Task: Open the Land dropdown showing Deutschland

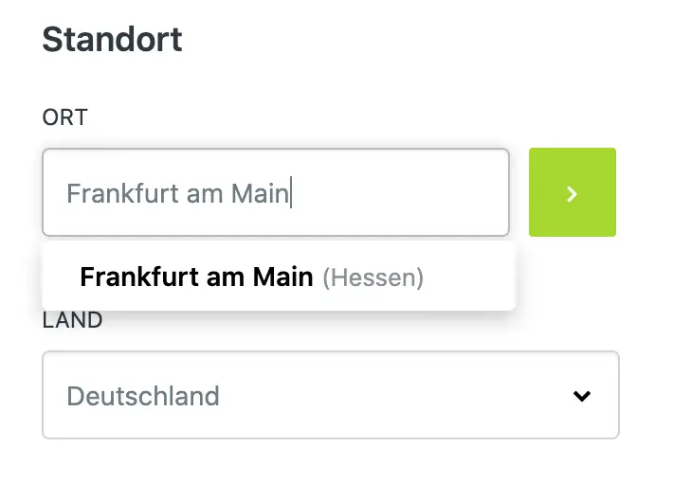Action: pos(330,395)
